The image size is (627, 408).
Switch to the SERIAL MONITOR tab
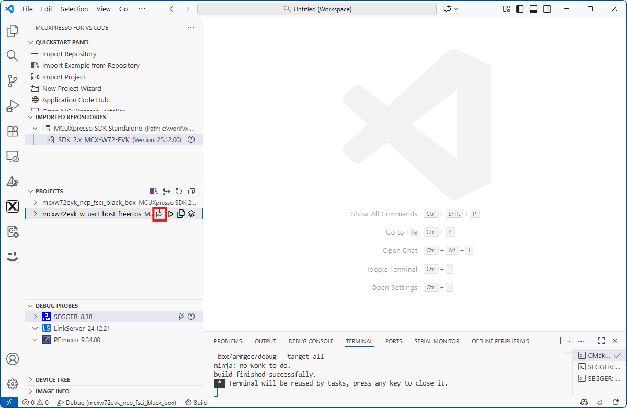coord(437,341)
